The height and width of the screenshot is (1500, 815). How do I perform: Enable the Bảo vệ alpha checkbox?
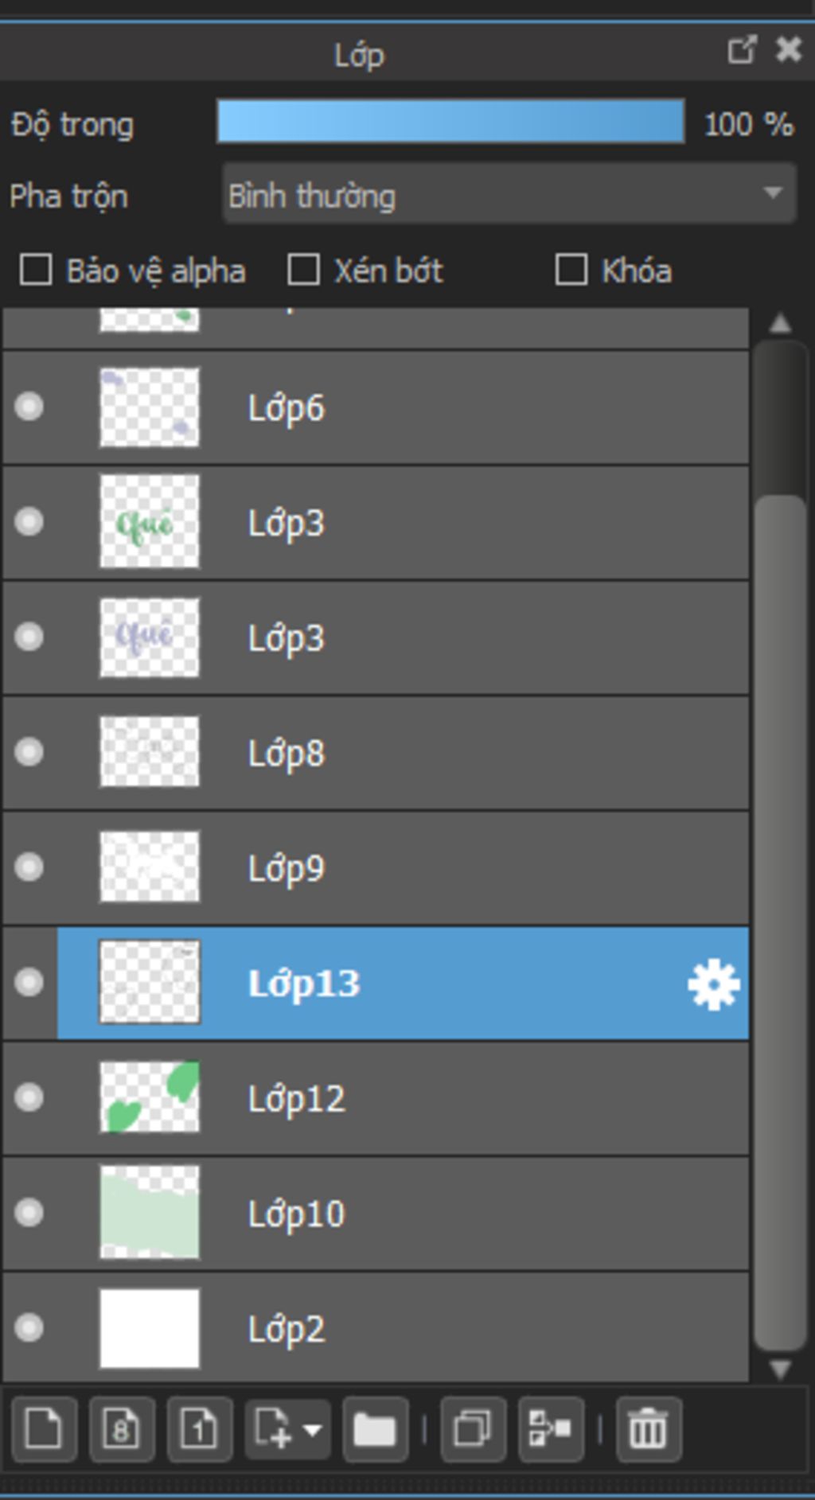point(37,270)
